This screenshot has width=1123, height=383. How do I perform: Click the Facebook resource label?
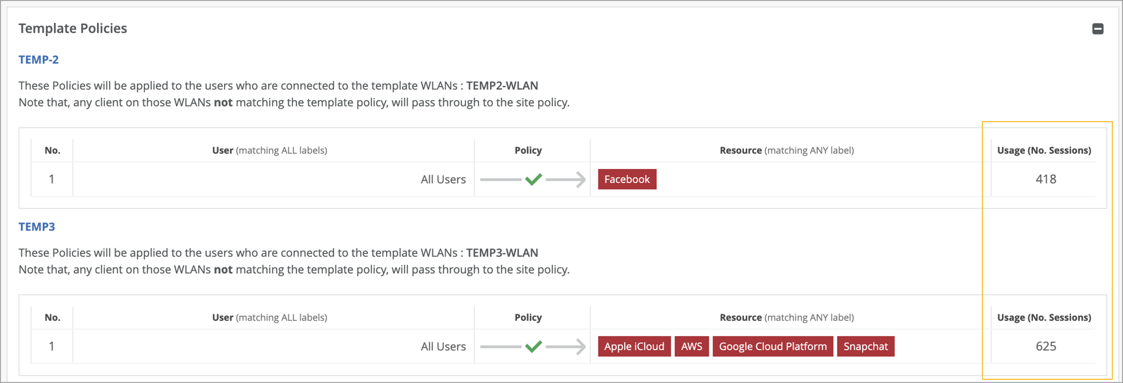click(x=627, y=180)
